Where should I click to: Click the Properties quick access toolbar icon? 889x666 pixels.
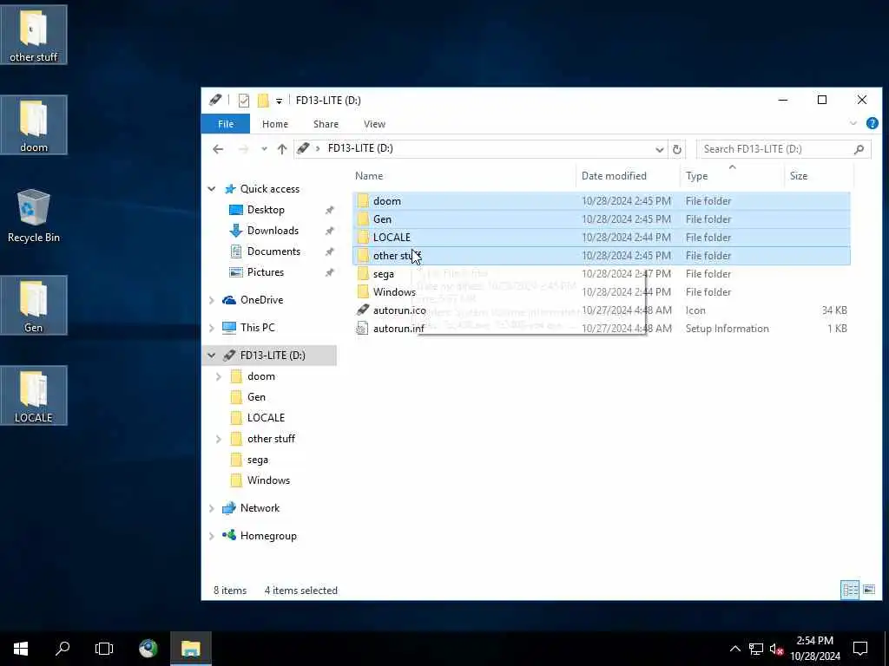click(x=244, y=101)
